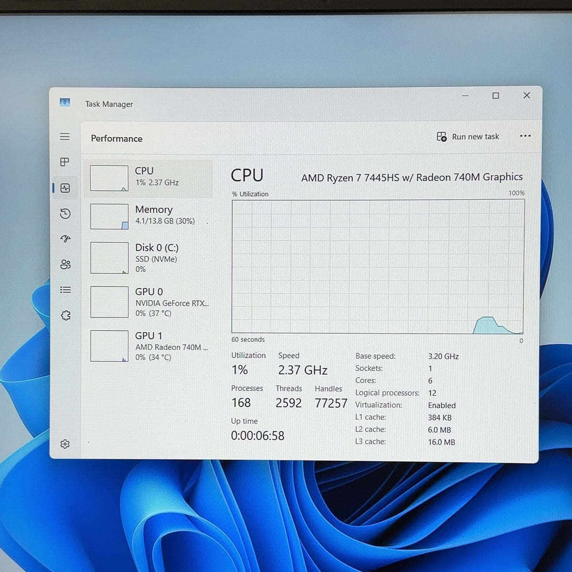Click the 2592 threads value
The width and height of the screenshot is (572, 572).
pyautogui.click(x=288, y=403)
